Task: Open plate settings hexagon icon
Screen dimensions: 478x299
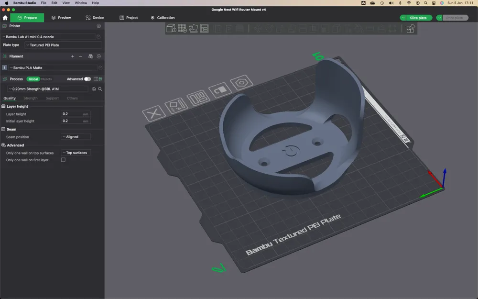Action: [241, 83]
